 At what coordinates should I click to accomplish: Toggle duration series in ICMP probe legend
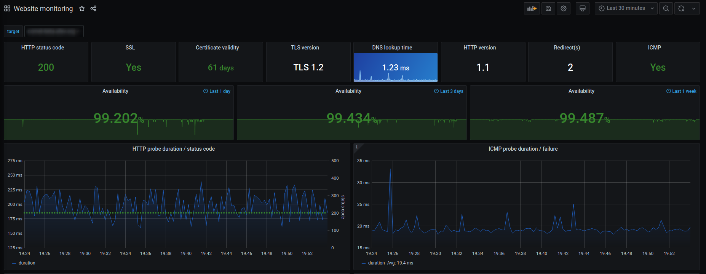(x=376, y=263)
